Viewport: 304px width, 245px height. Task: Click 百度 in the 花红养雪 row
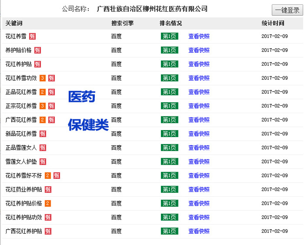(116, 36)
